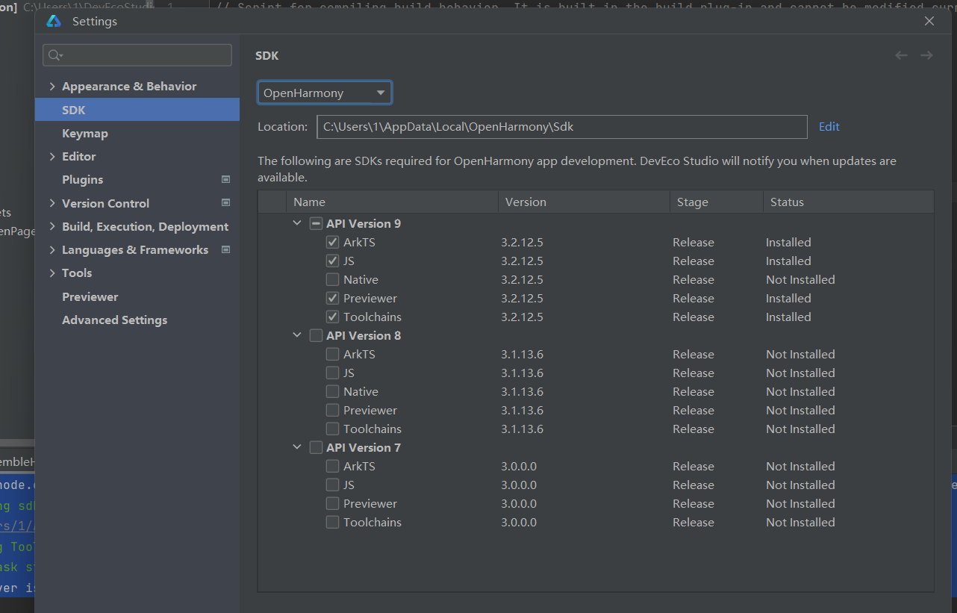
Task: Toggle the API Version 9 group checkbox
Action: pos(316,223)
